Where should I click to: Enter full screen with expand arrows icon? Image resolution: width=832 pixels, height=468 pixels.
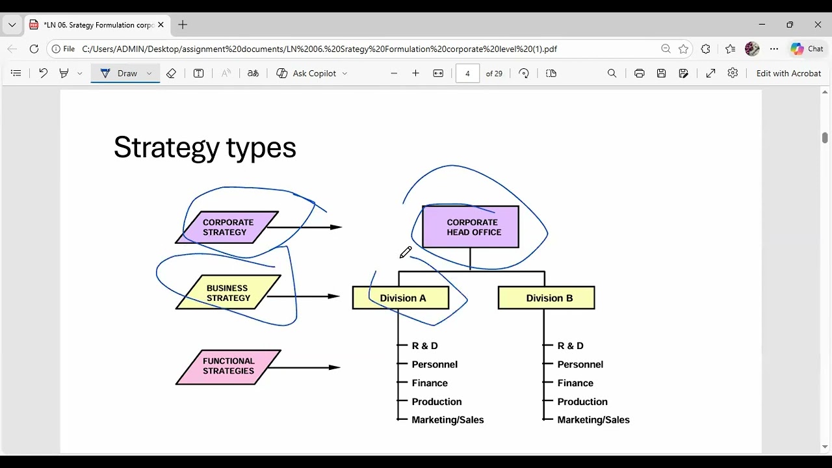[x=711, y=73]
